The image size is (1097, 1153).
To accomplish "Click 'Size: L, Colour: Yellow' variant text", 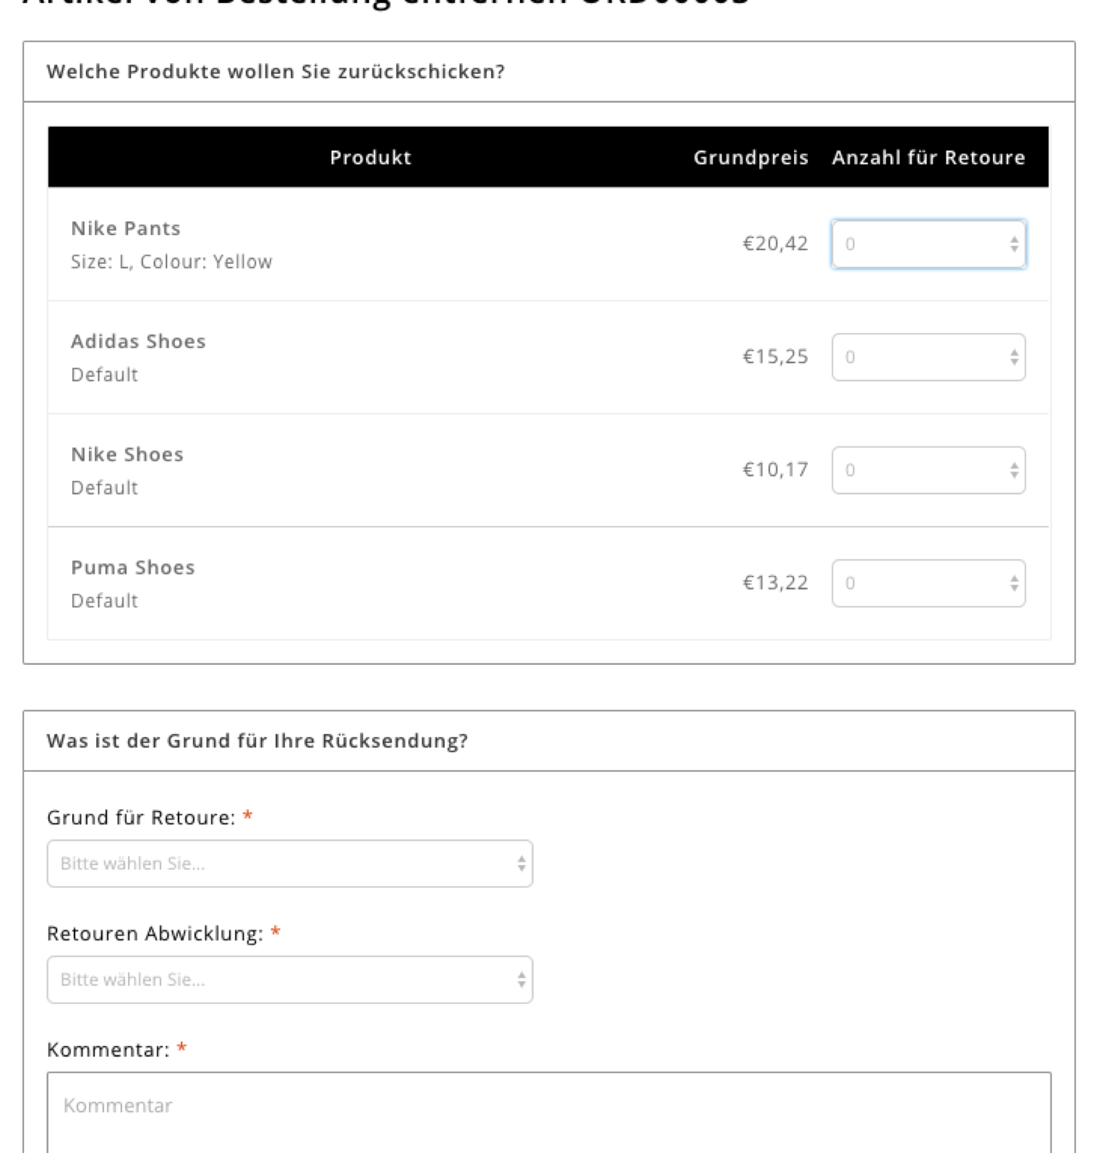I will [x=171, y=262].
